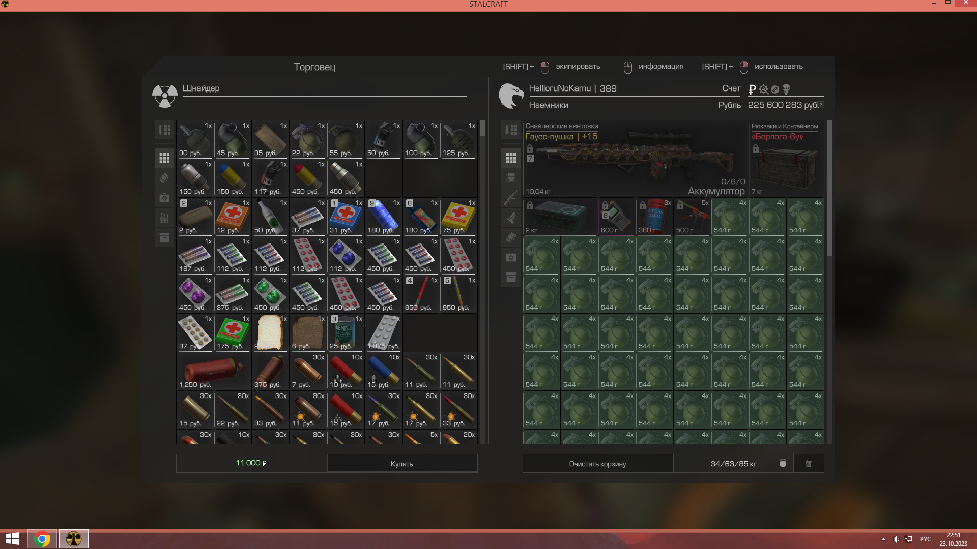This screenshot has height=549, width=977.
Task: Click the trash bin icon
Action: [x=808, y=463]
